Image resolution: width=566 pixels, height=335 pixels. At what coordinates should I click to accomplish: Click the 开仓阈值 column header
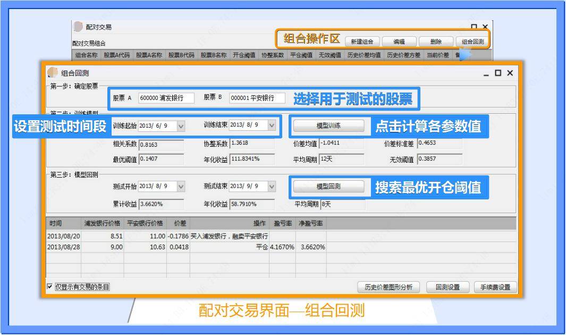click(x=243, y=55)
